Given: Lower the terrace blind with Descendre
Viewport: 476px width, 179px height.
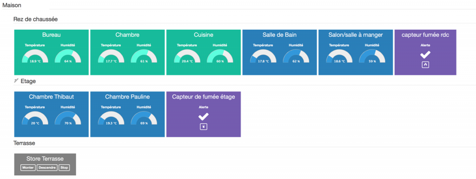Looking at the screenshot, I should [x=47, y=167].
